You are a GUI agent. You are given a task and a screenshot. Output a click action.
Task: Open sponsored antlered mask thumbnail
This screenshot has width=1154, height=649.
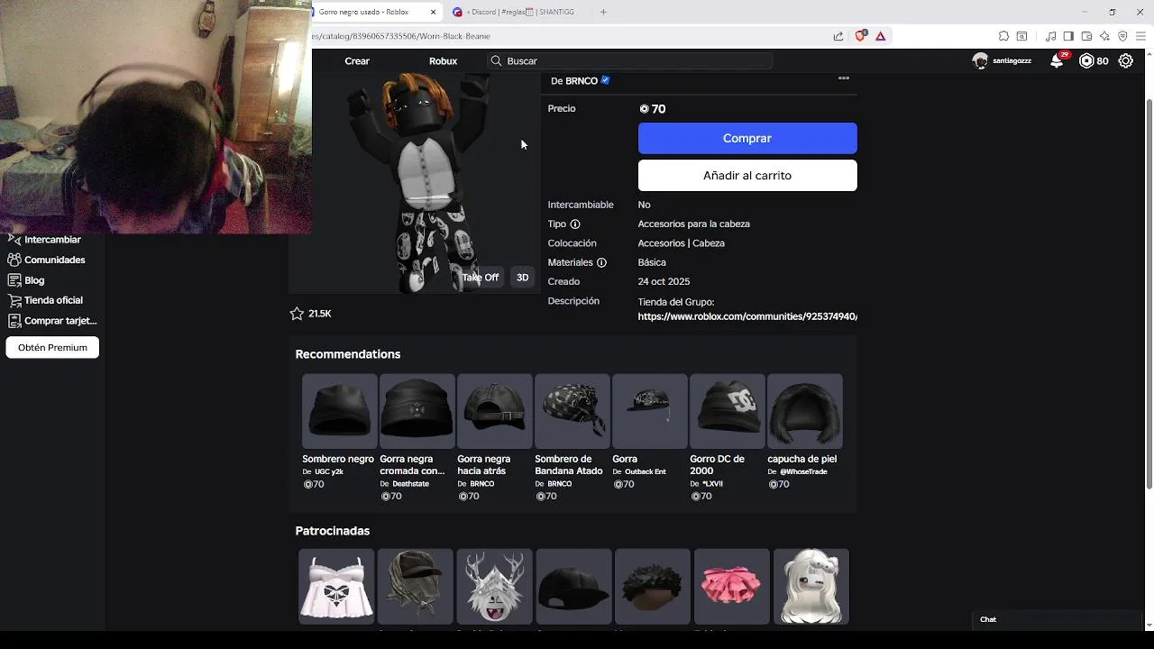click(x=494, y=587)
